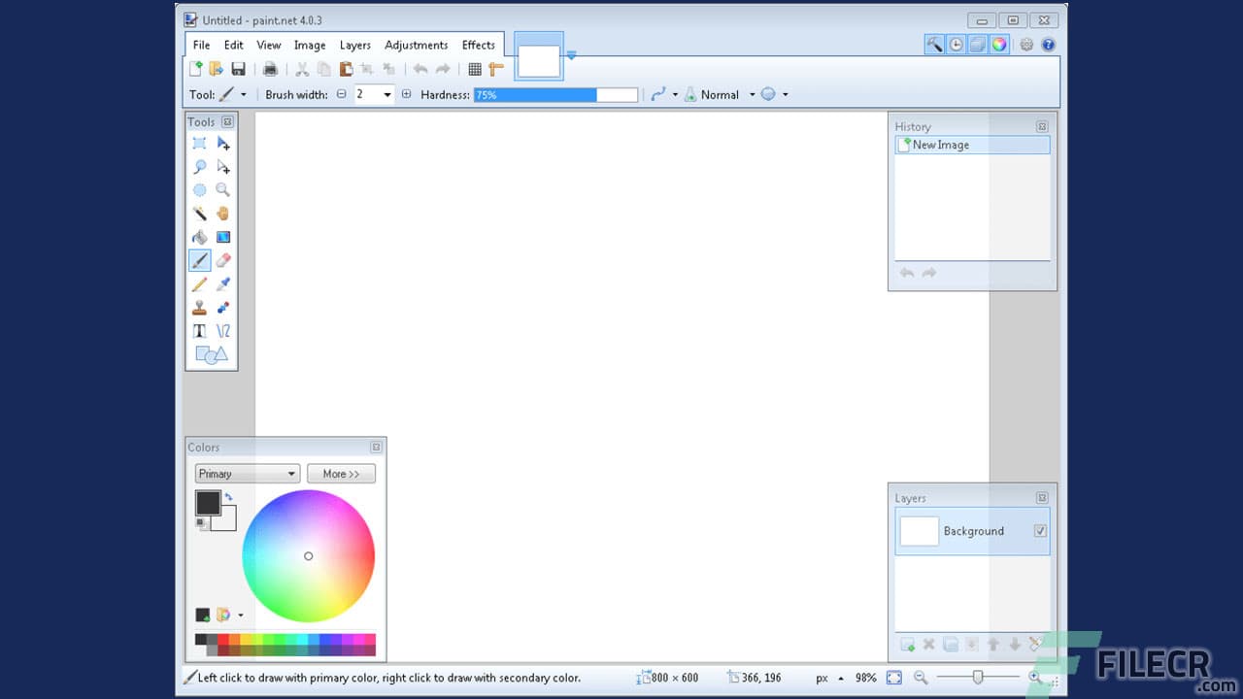This screenshot has width=1243, height=699.
Task: Click the More button in Colors panel
Action: pyautogui.click(x=341, y=473)
